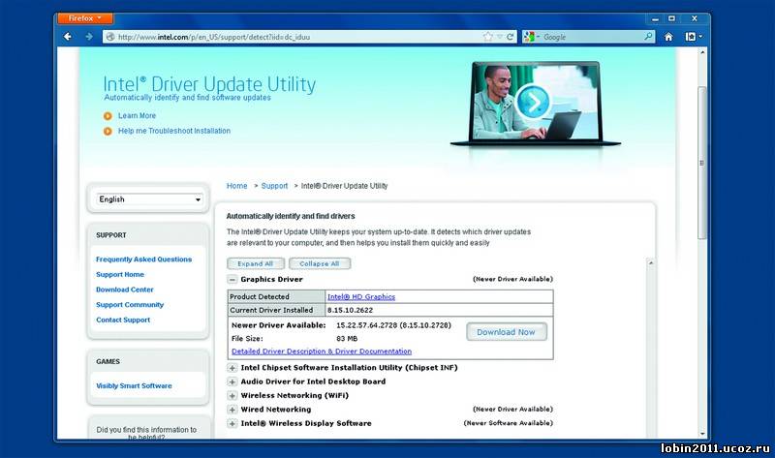Click the Download Now button
Screen dimensions: 775x458
506,332
